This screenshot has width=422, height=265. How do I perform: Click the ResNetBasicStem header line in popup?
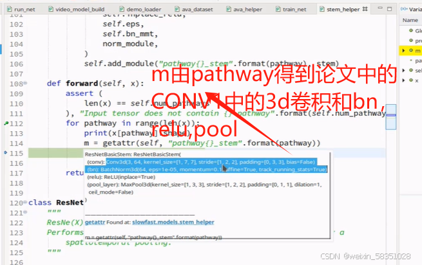click(133, 154)
